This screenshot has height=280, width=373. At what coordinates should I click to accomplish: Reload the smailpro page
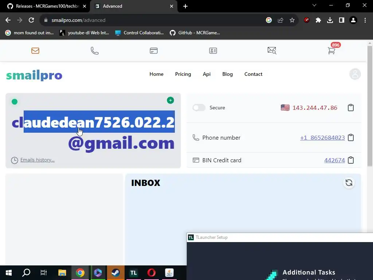click(31, 20)
